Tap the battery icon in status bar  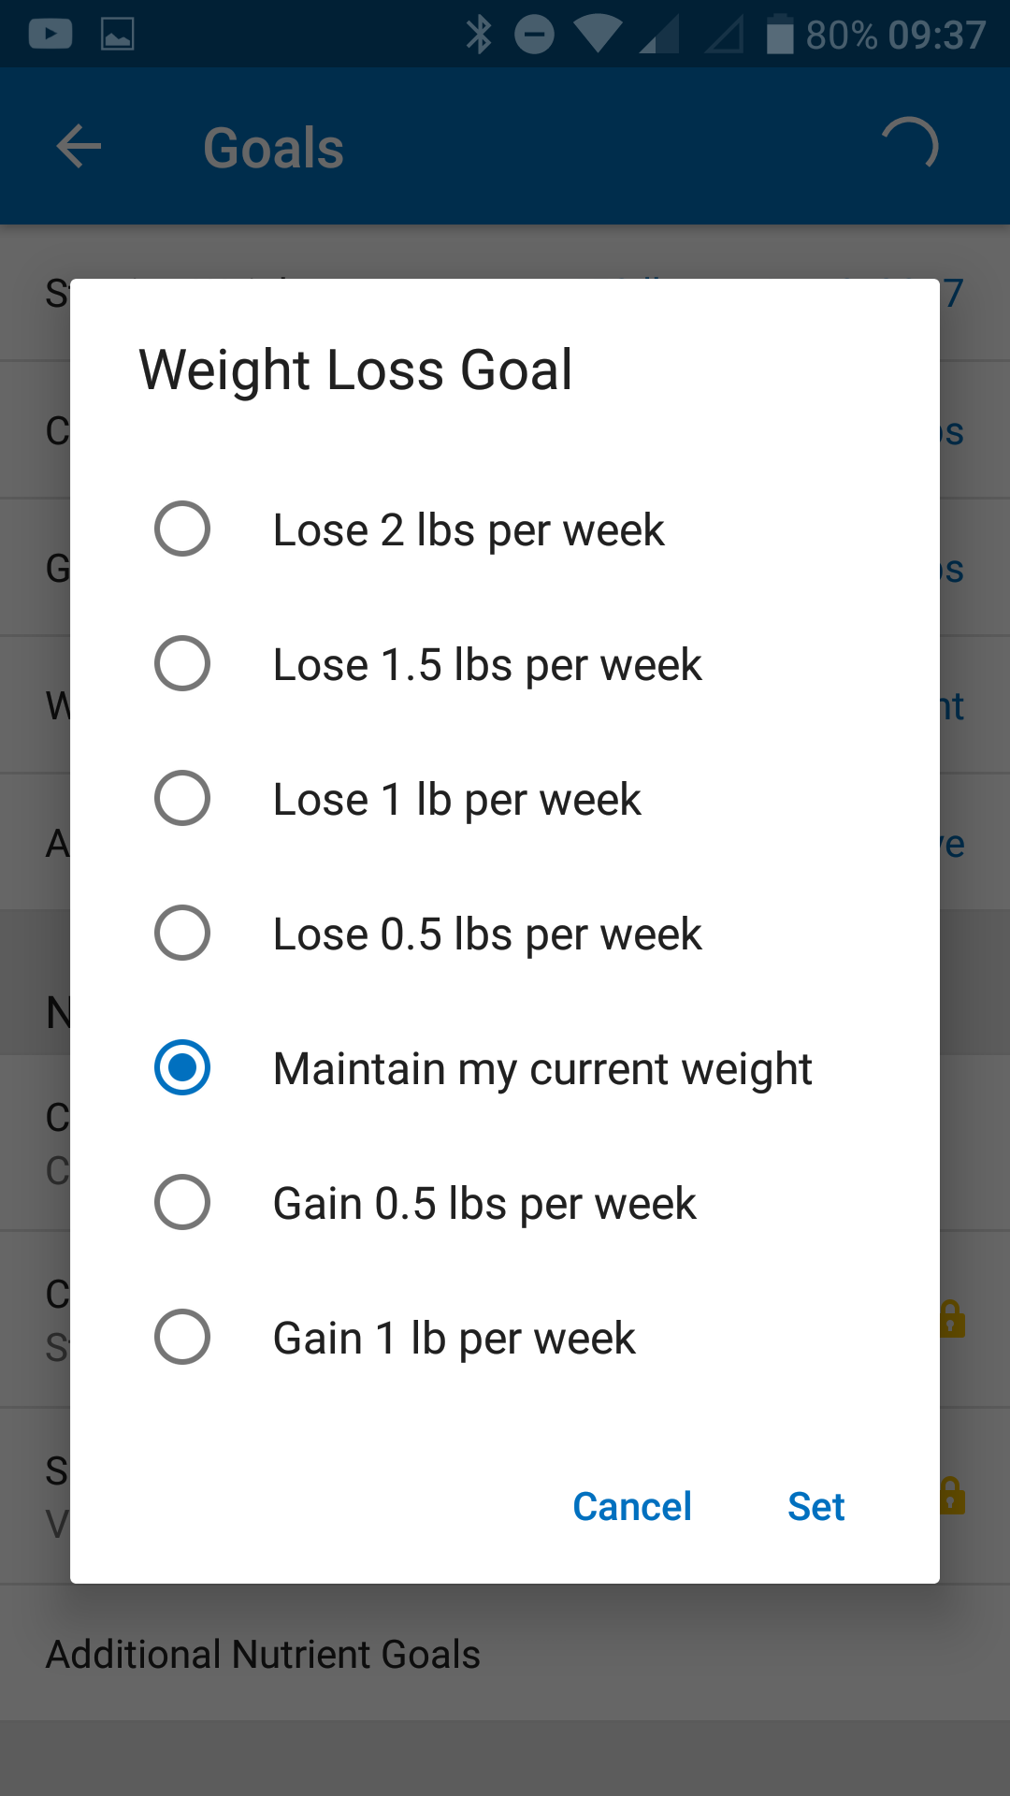pyautogui.click(x=779, y=36)
